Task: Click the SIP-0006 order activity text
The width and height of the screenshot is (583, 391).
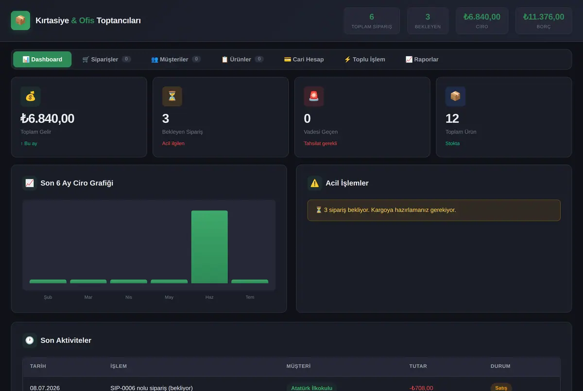Action: point(152,388)
